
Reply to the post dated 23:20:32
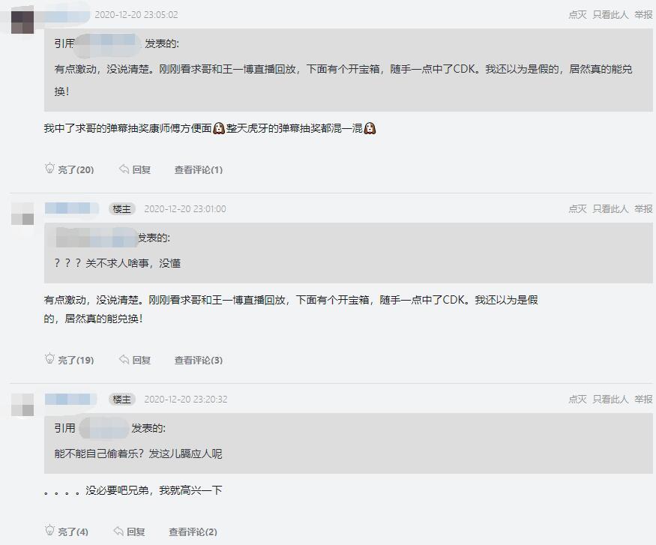point(129,532)
